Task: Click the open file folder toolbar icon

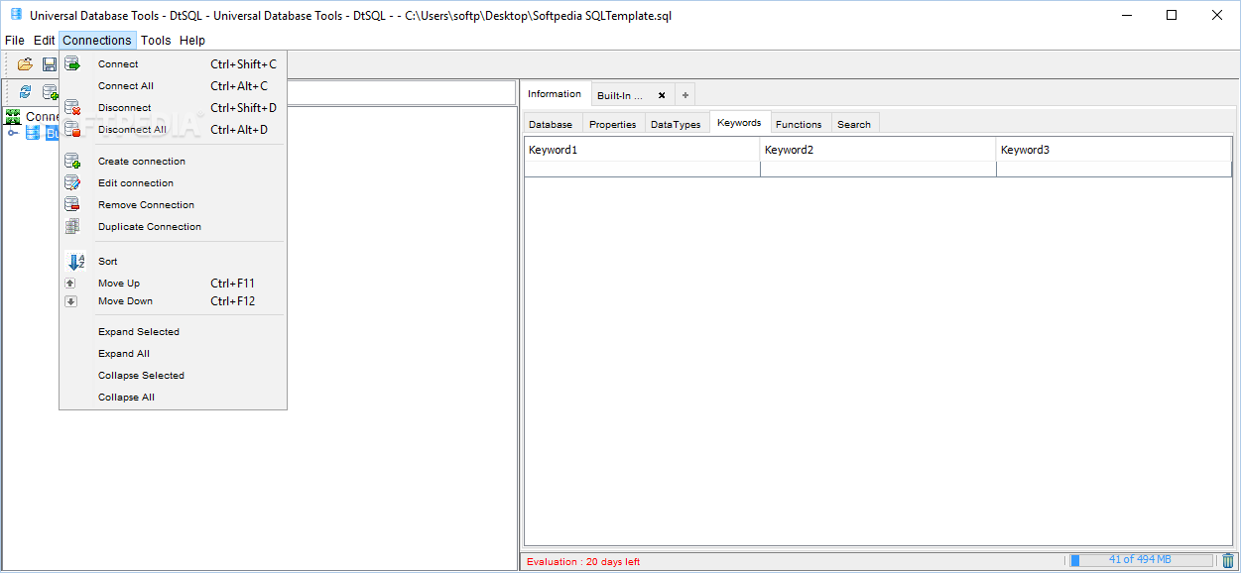Action: coord(26,64)
